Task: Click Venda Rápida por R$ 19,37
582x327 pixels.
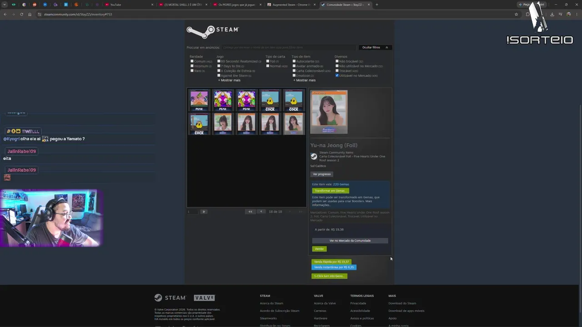Action: pos(331,262)
